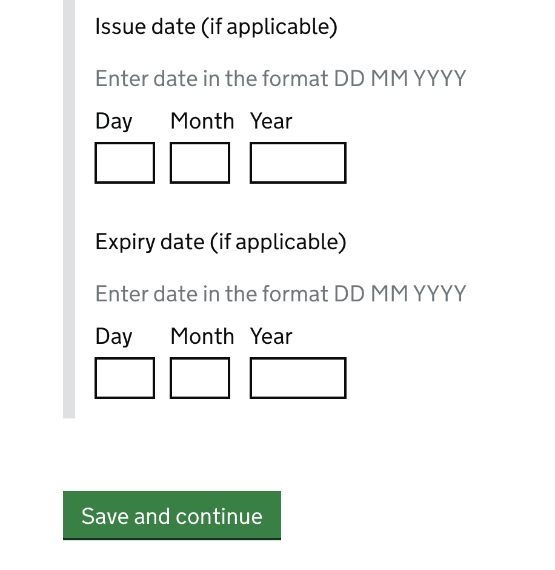Click the format hint below Issue date

(x=281, y=78)
